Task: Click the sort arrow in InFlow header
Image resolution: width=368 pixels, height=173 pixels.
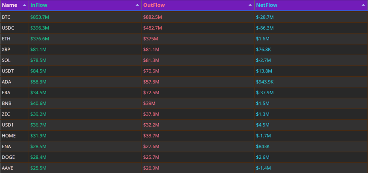Action: click(x=137, y=5)
